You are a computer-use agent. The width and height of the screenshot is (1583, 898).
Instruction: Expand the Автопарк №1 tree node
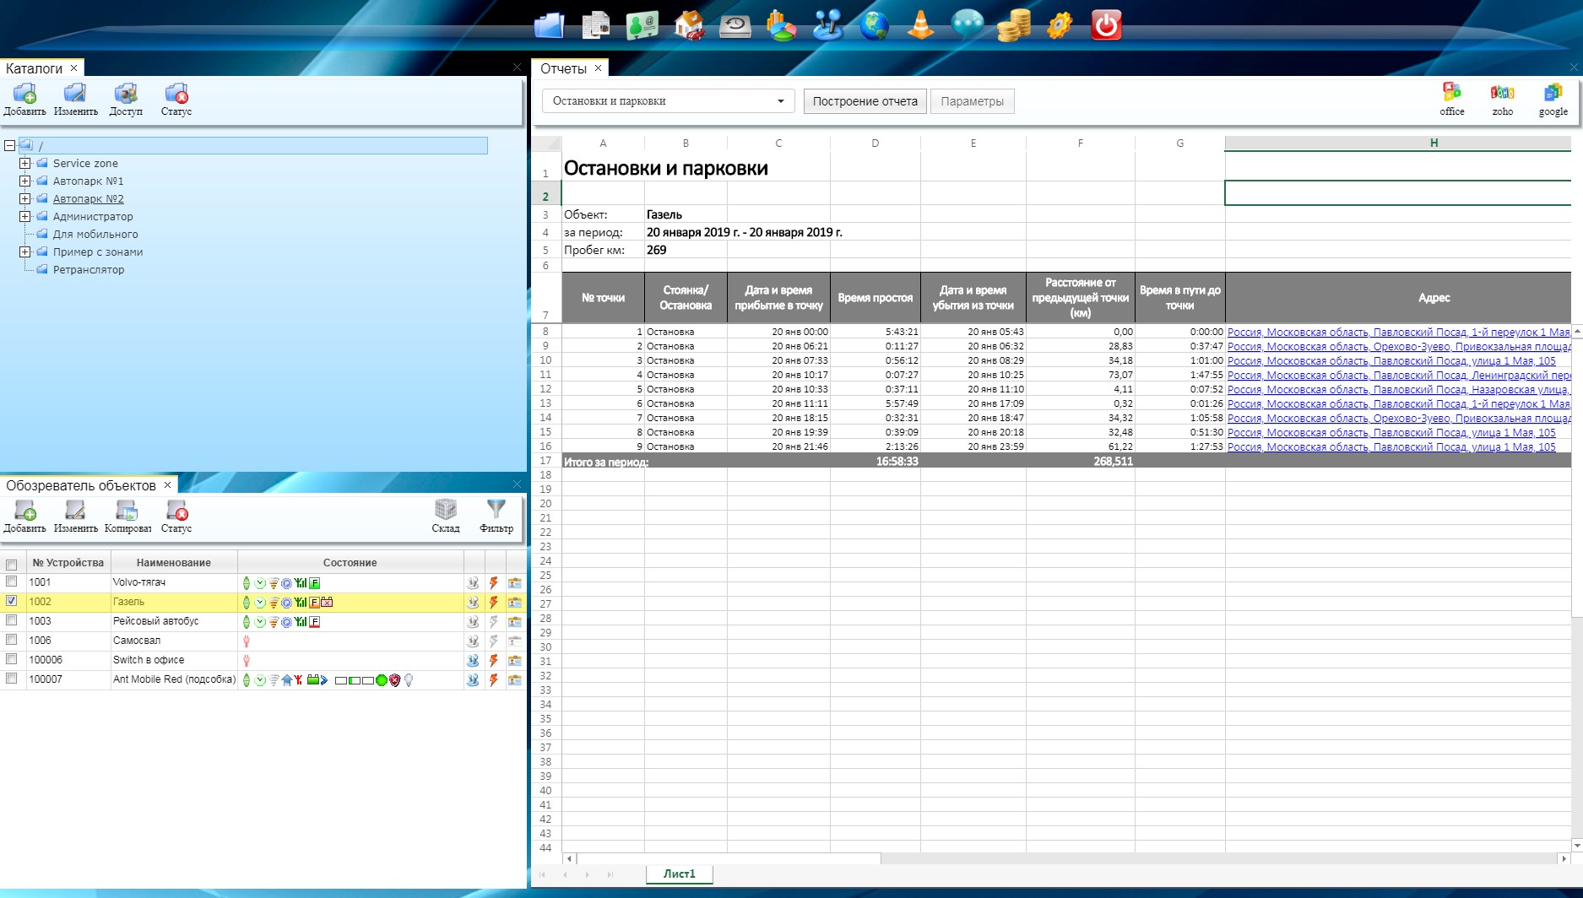pos(25,181)
